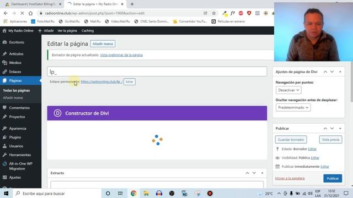Open Enlaces in sidebar
The width and height of the screenshot is (353, 198).
(15, 71)
